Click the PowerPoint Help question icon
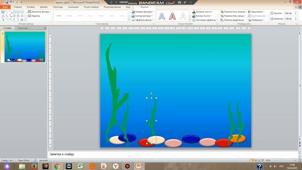 tap(300, 7)
